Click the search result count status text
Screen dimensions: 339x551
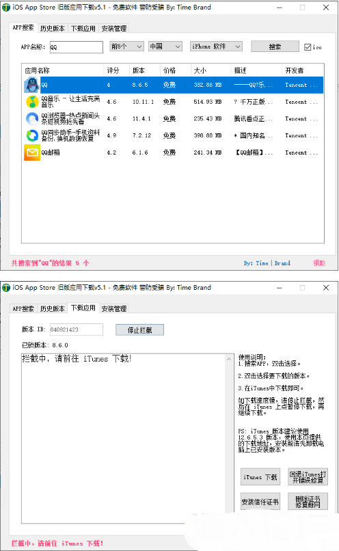pos(51,263)
